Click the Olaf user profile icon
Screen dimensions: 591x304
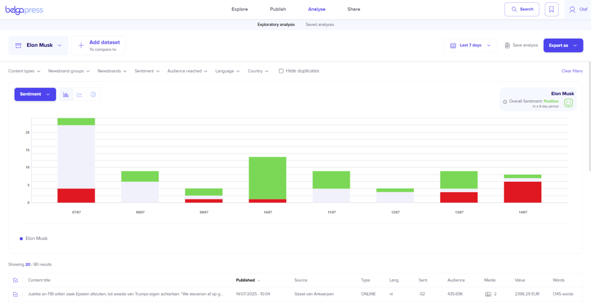572,9
